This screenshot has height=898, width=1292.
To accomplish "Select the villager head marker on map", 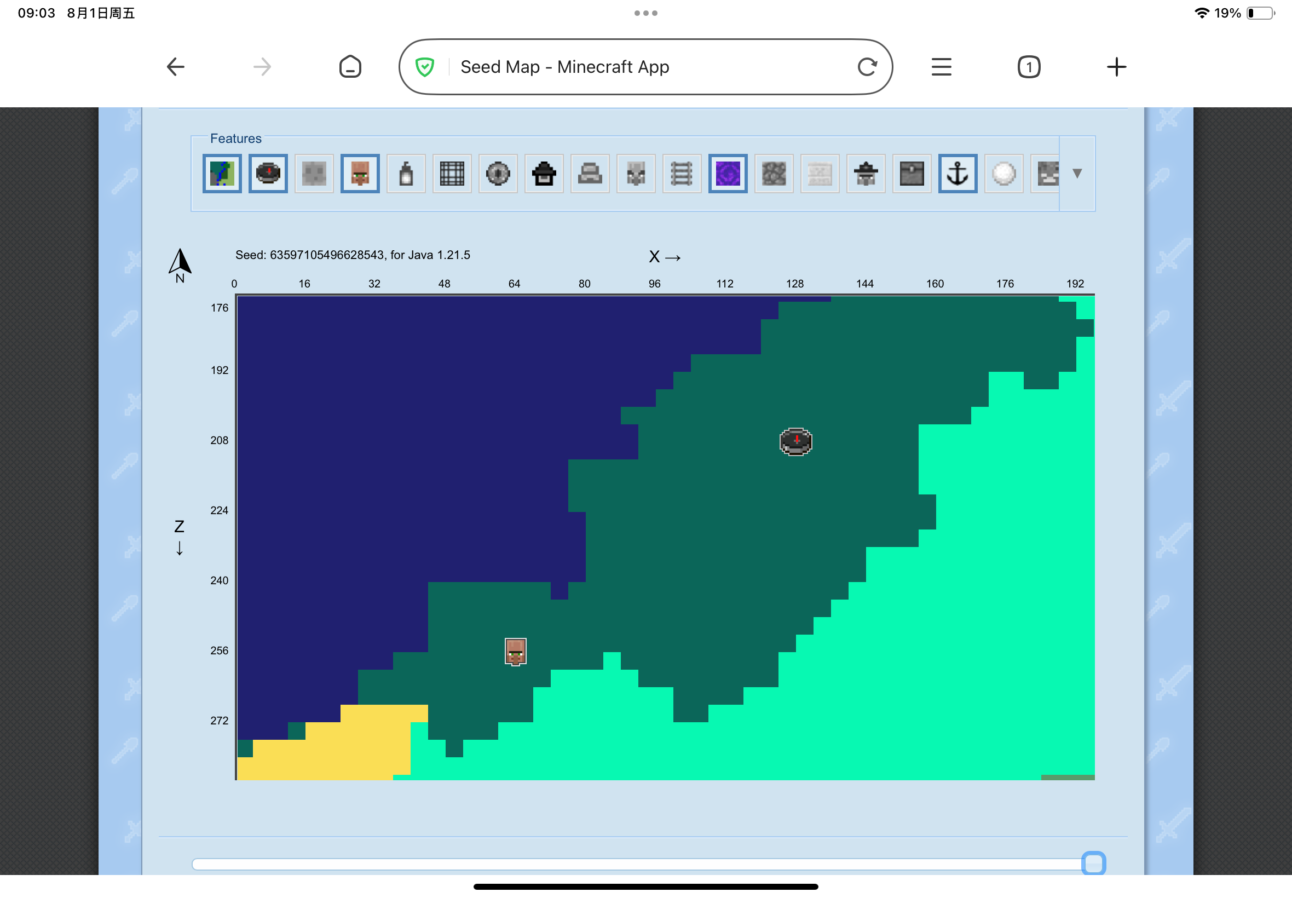I will pyautogui.click(x=515, y=652).
